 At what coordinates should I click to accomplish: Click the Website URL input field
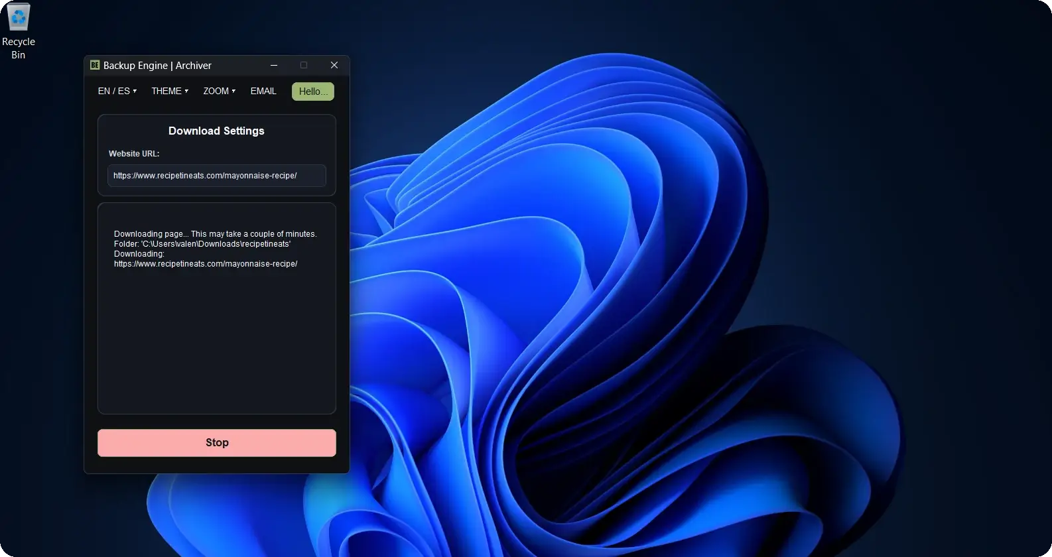click(217, 176)
